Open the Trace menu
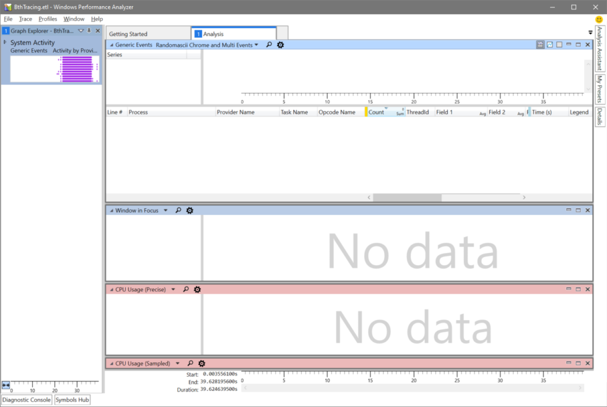Viewport: 607px width, 407px height. pyautogui.click(x=25, y=19)
